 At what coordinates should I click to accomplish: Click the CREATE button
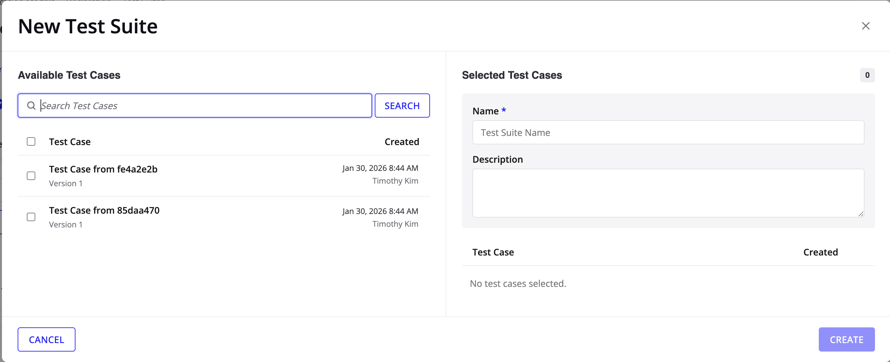847,339
